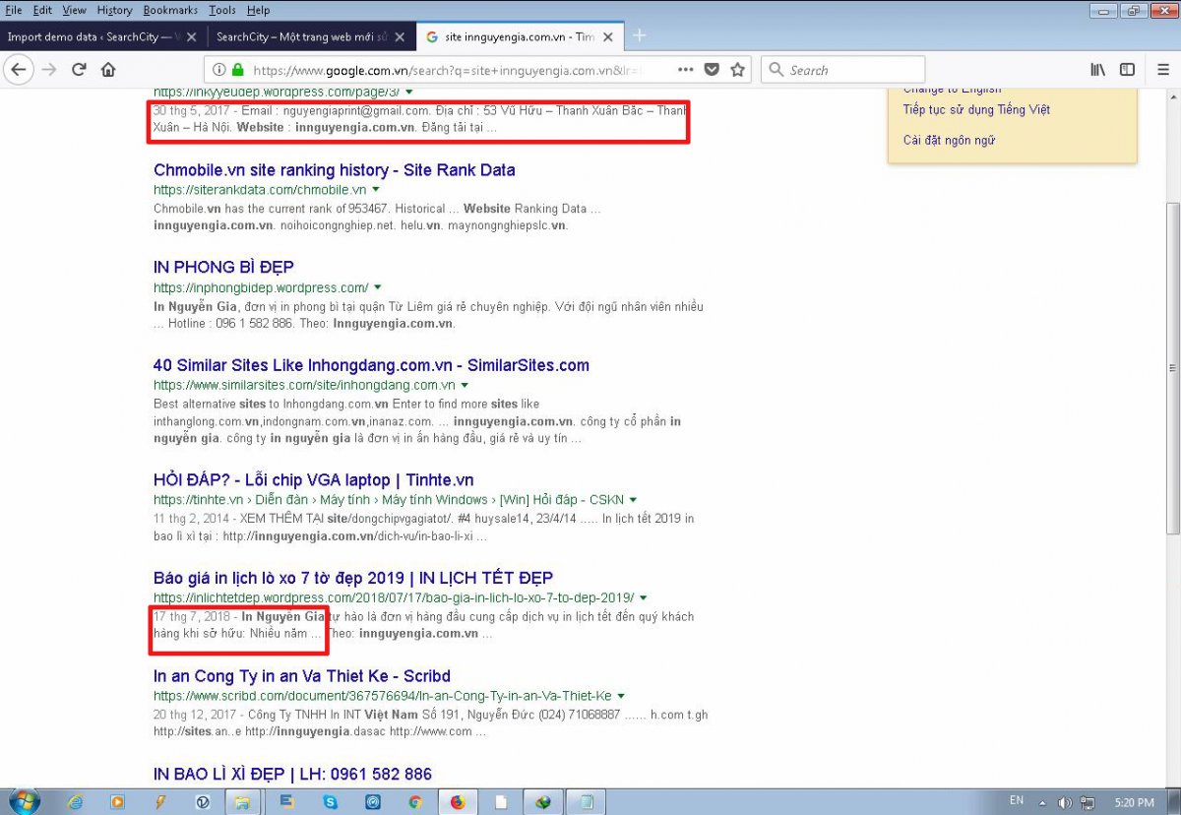Open Skype from the taskbar

(x=331, y=801)
